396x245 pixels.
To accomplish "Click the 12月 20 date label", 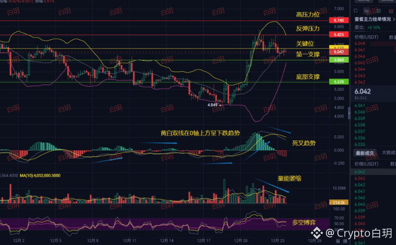I will click(240, 241).
